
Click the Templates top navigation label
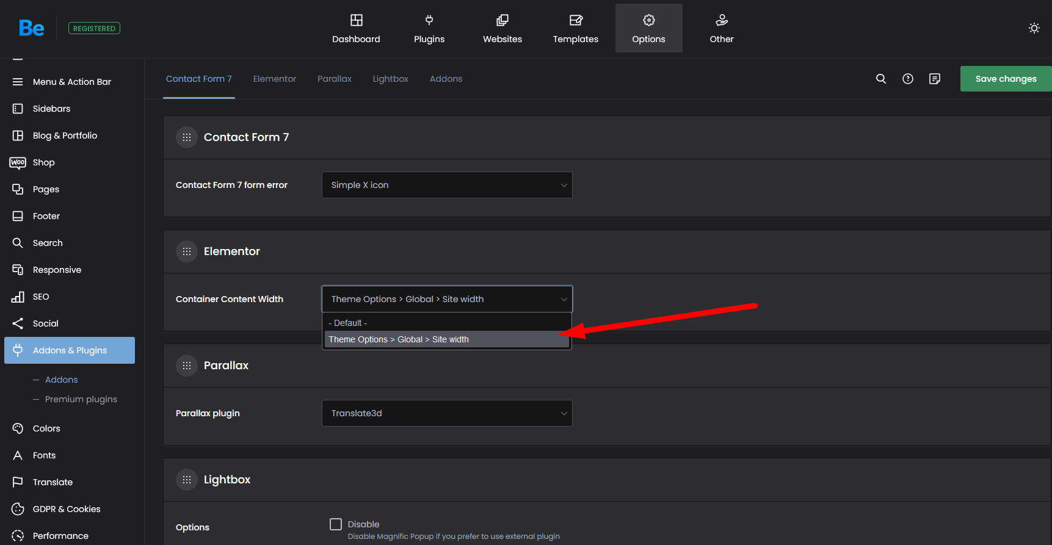tap(576, 39)
